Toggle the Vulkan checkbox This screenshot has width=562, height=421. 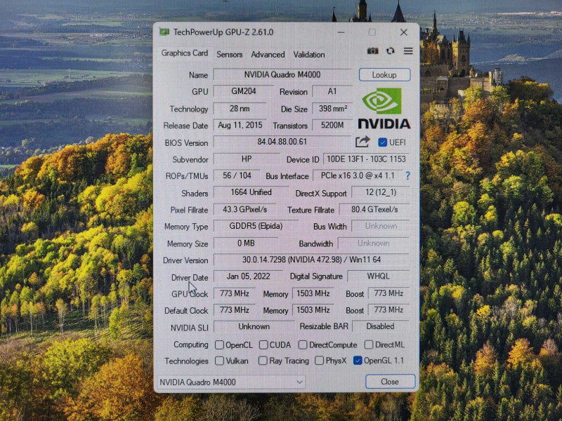click(x=219, y=361)
